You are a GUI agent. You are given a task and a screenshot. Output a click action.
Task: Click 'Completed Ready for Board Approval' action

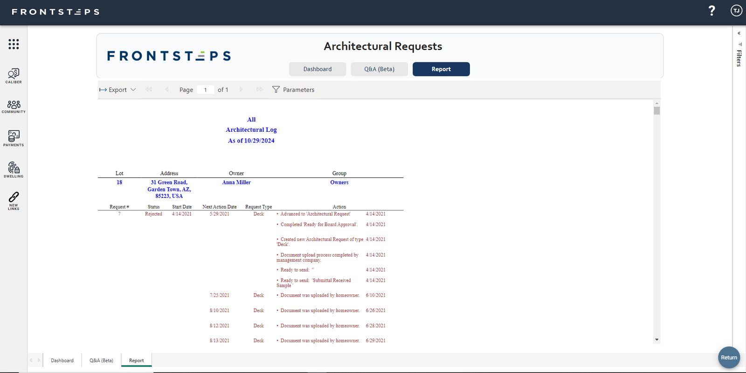(319, 224)
